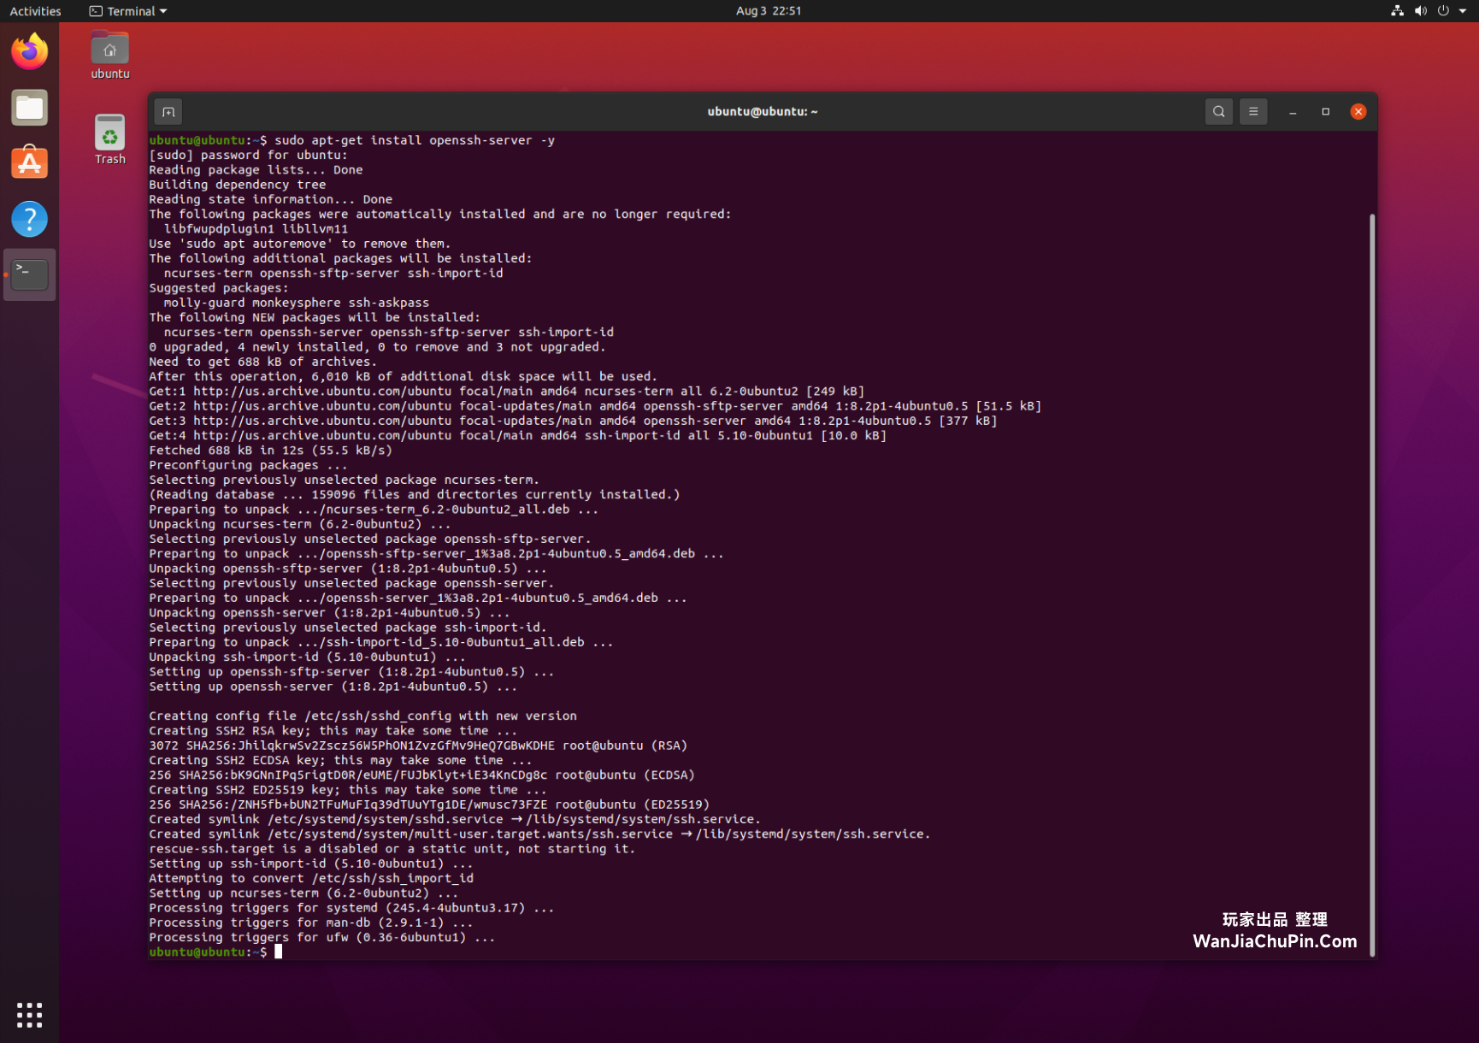
Task: Click the network status icon
Action: pos(1397,11)
